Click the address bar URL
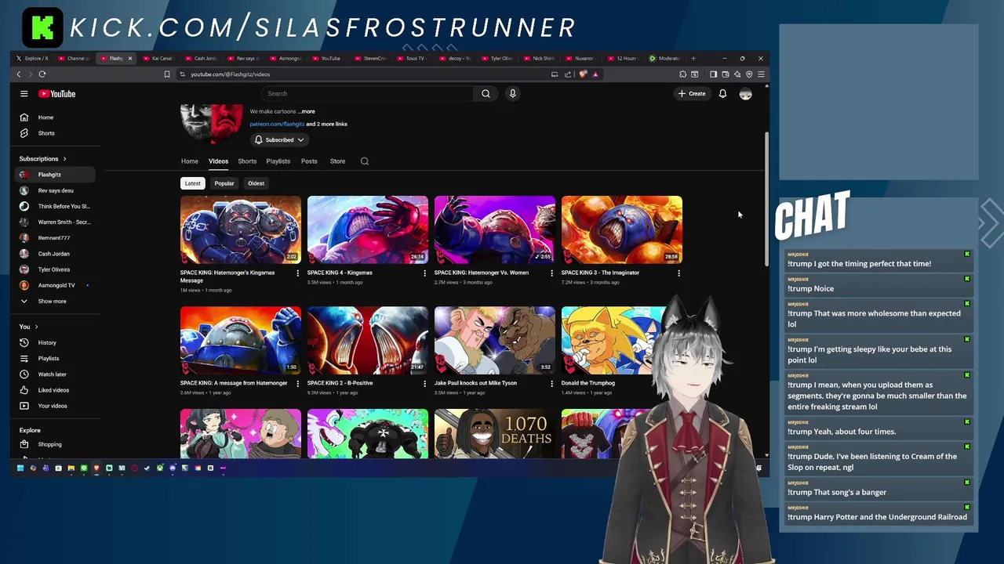1004x564 pixels. point(230,74)
